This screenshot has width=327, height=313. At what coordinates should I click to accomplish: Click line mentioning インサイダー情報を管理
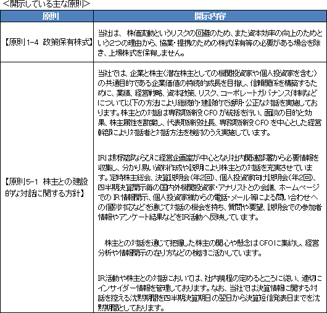pos(207,288)
